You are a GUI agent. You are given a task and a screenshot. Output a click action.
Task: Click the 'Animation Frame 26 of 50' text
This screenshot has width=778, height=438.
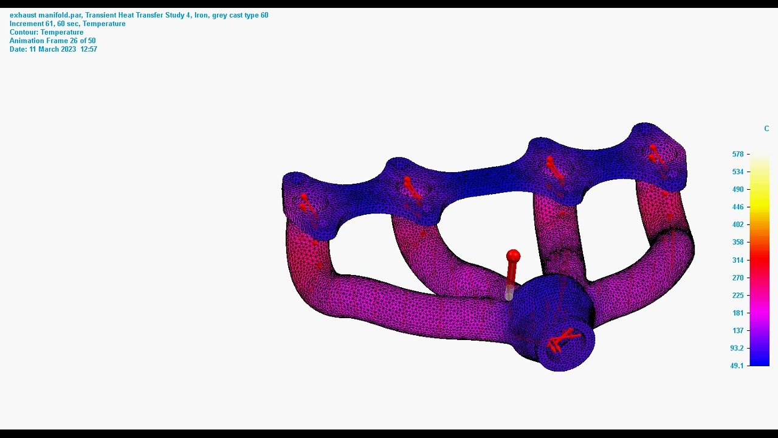pyautogui.click(x=52, y=41)
